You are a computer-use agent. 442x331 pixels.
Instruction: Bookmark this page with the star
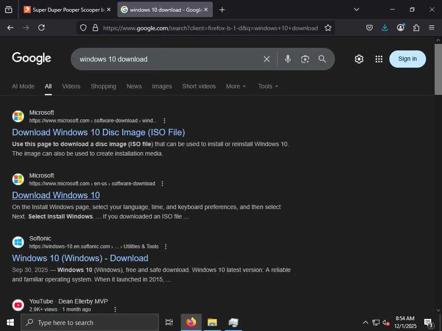(328, 28)
